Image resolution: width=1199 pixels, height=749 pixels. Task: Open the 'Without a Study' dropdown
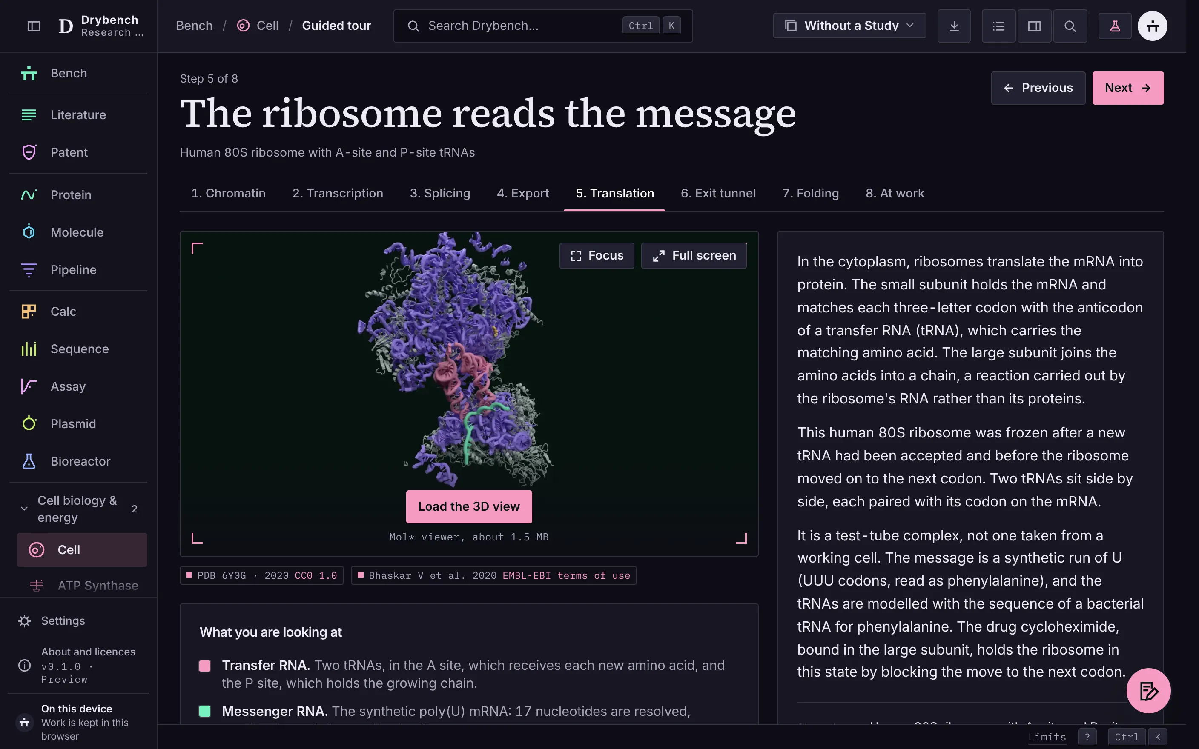coord(849,26)
